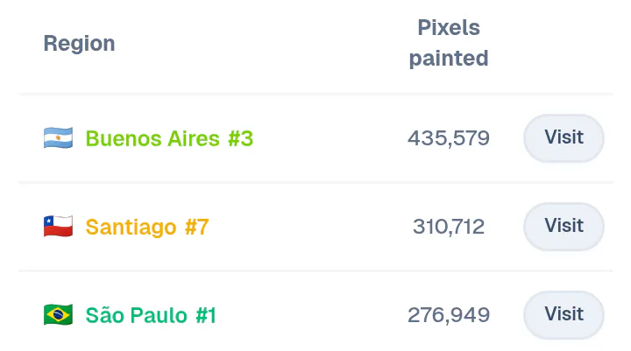Click the Argentina flag icon
Image resolution: width=631 pixels, height=351 pixels.
(x=59, y=138)
